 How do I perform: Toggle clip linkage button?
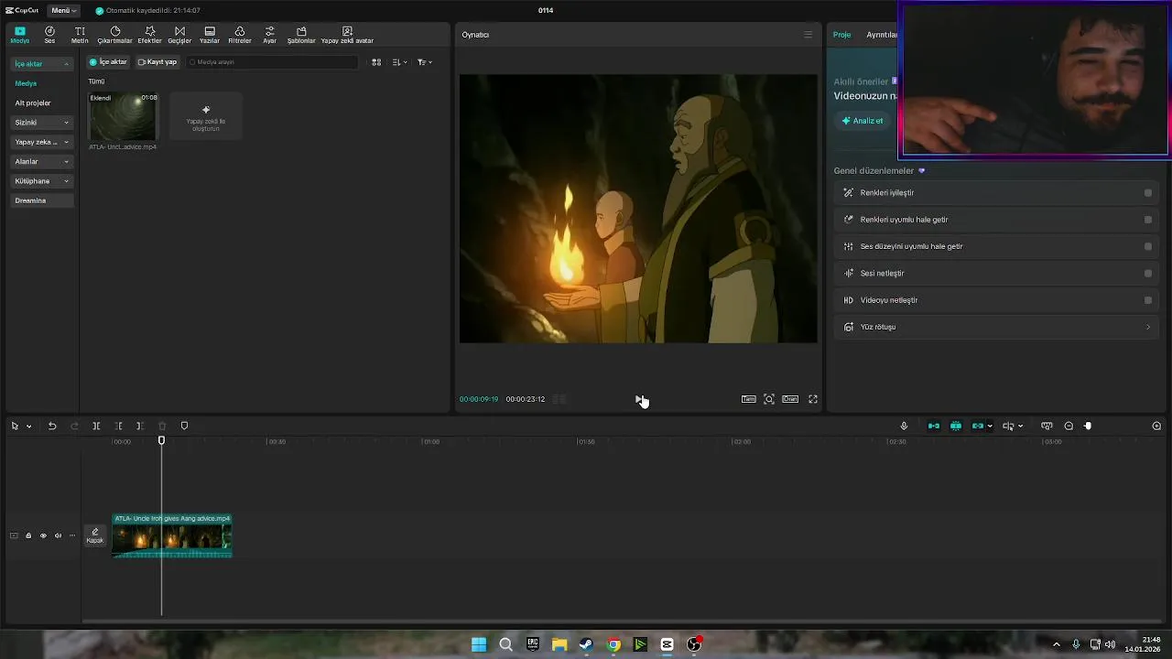pos(978,426)
